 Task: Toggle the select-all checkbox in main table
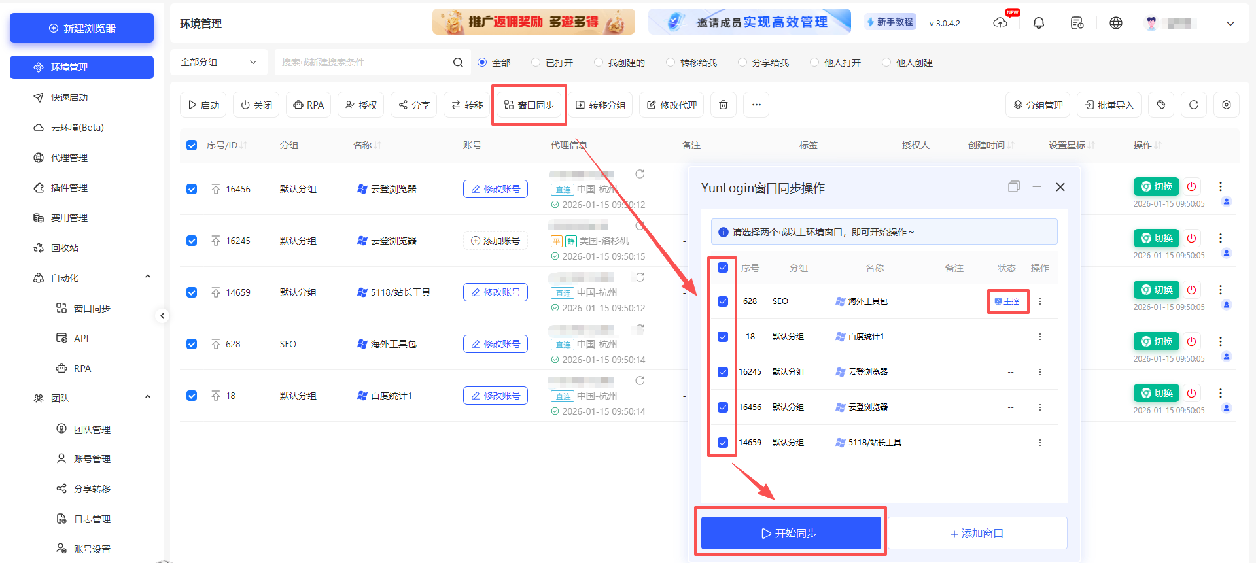click(x=192, y=145)
